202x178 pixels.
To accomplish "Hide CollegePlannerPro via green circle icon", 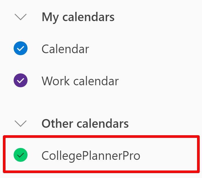I will pyautogui.click(x=21, y=155).
